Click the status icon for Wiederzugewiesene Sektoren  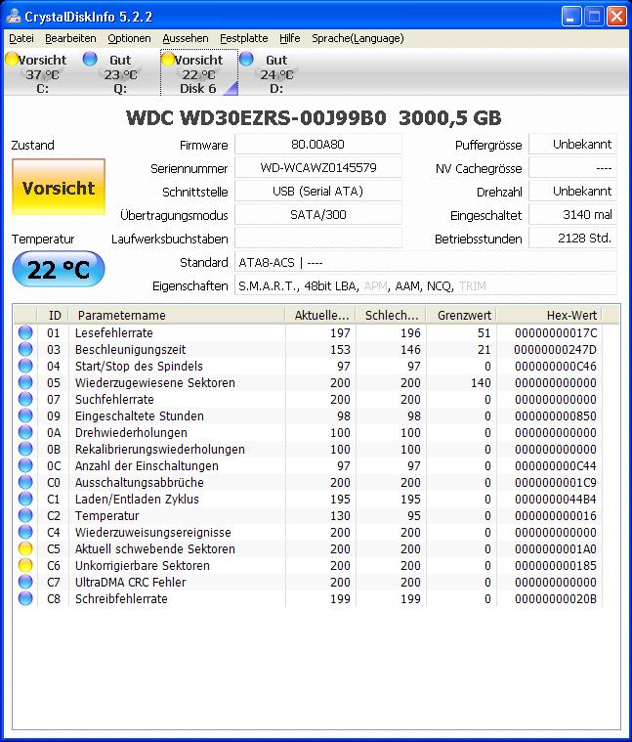pyautogui.click(x=25, y=382)
